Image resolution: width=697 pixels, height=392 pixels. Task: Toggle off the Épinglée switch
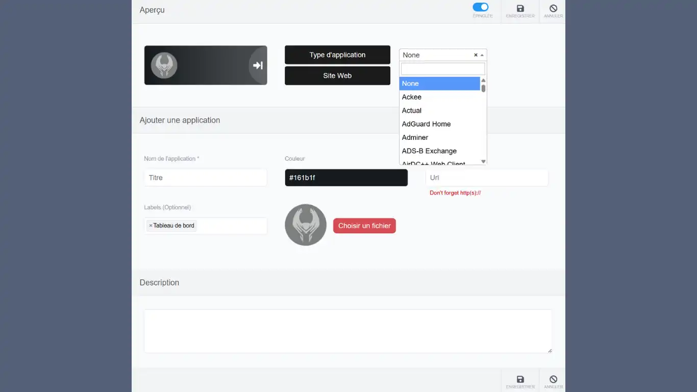tap(481, 7)
